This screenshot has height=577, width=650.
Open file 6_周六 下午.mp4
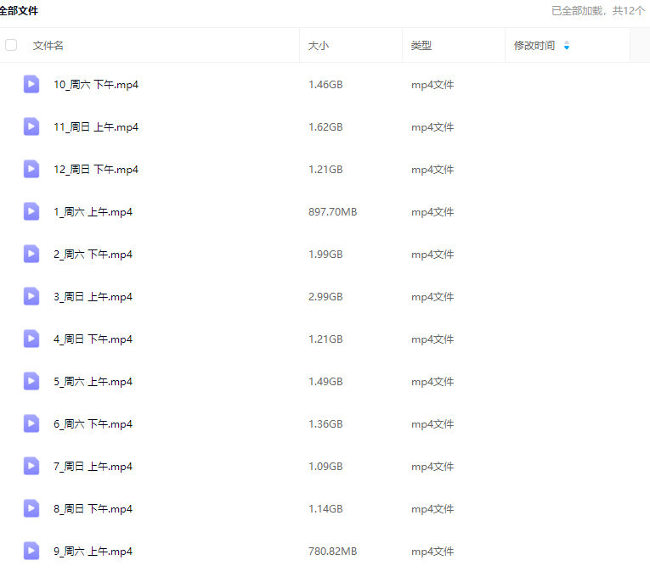click(93, 424)
